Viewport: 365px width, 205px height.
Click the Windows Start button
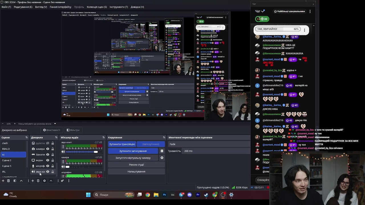point(88,195)
